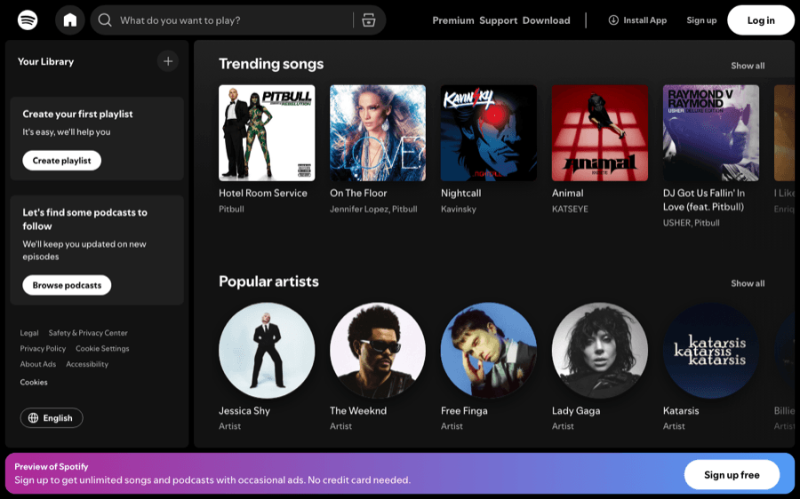Open Jessica Shy artist photo
The image size is (800, 499).
click(x=267, y=351)
